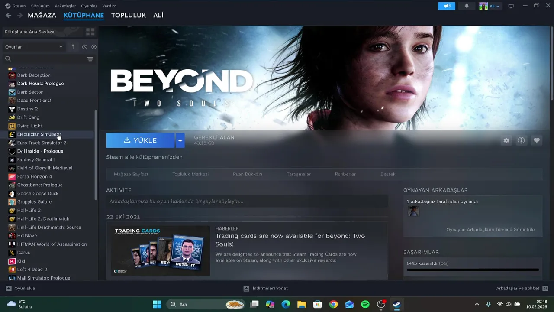This screenshot has width=554, height=312.
Task: Open the Puan Dükkânı link
Action: (248, 174)
